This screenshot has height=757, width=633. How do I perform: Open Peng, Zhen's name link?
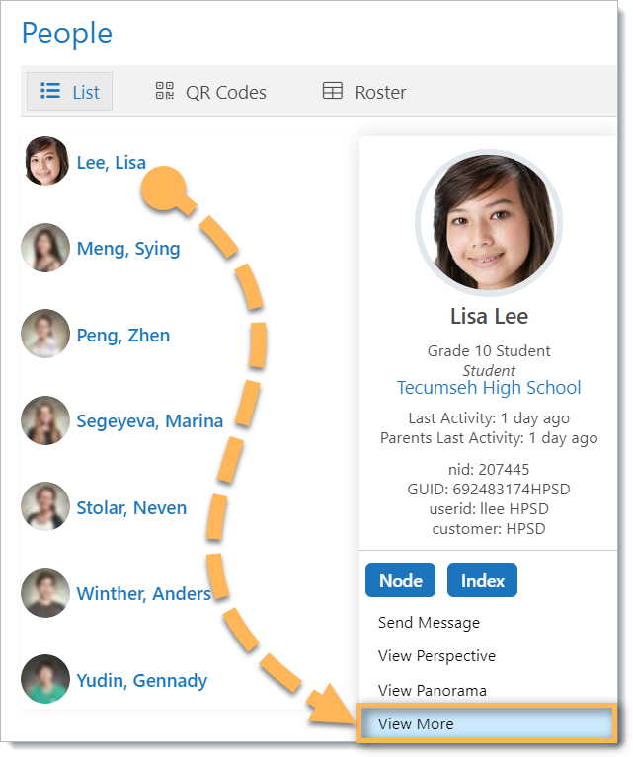[123, 336]
